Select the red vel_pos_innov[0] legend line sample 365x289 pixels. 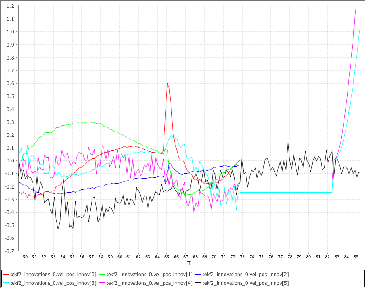pos(6,273)
